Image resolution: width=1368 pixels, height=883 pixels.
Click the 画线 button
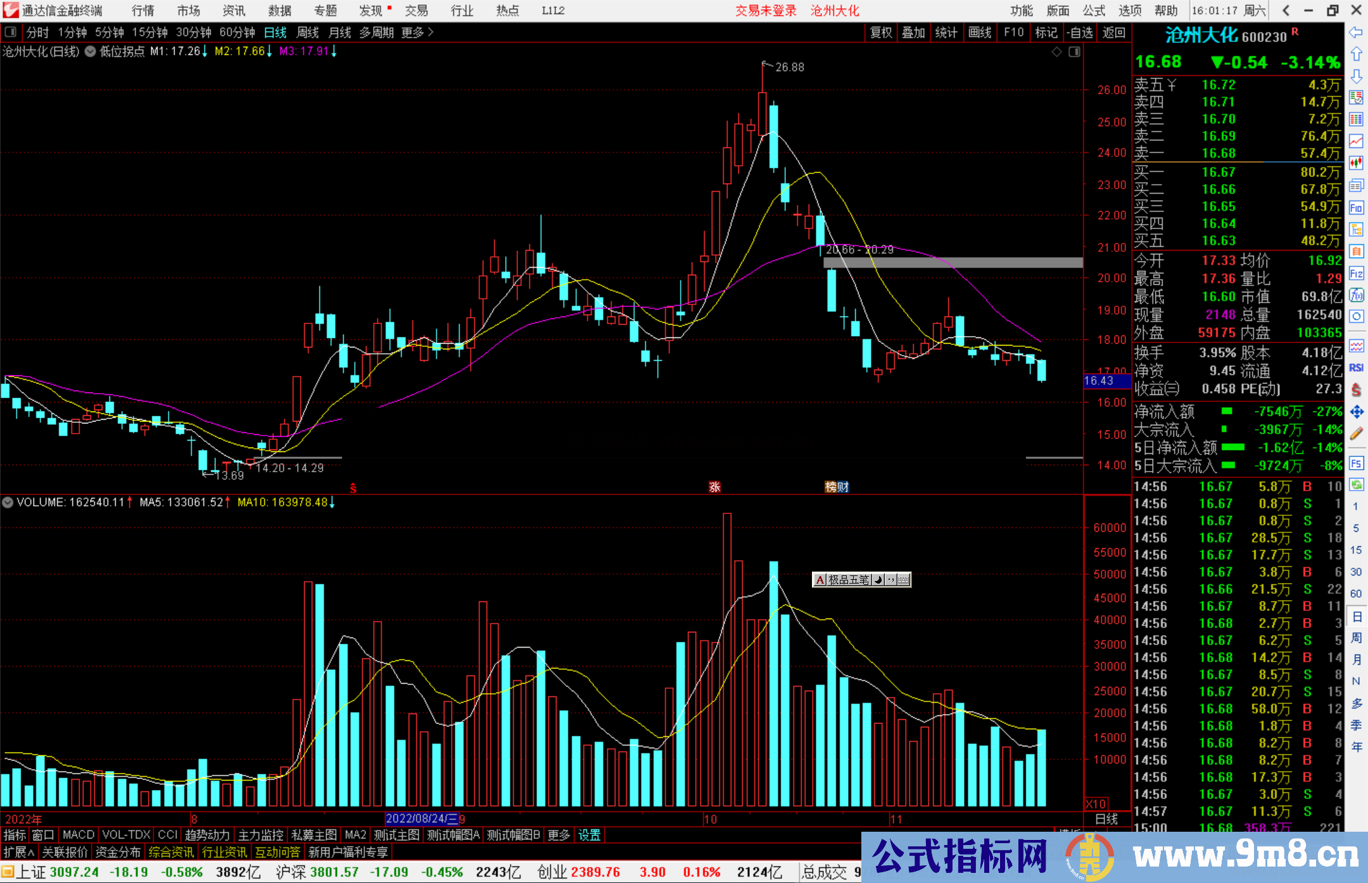980,32
